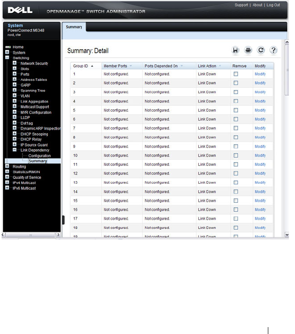The width and height of the screenshot is (295, 334).
Task: Select Summary item in navigation tree
Action: pyautogui.click(x=38, y=161)
